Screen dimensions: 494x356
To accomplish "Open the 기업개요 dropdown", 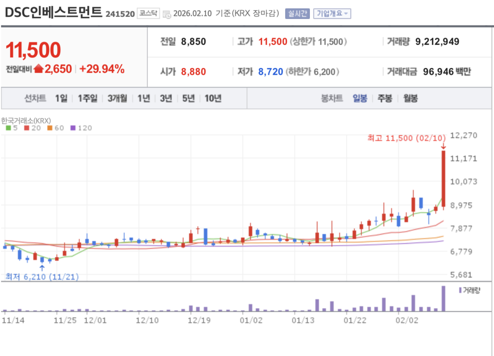I will click(332, 13).
